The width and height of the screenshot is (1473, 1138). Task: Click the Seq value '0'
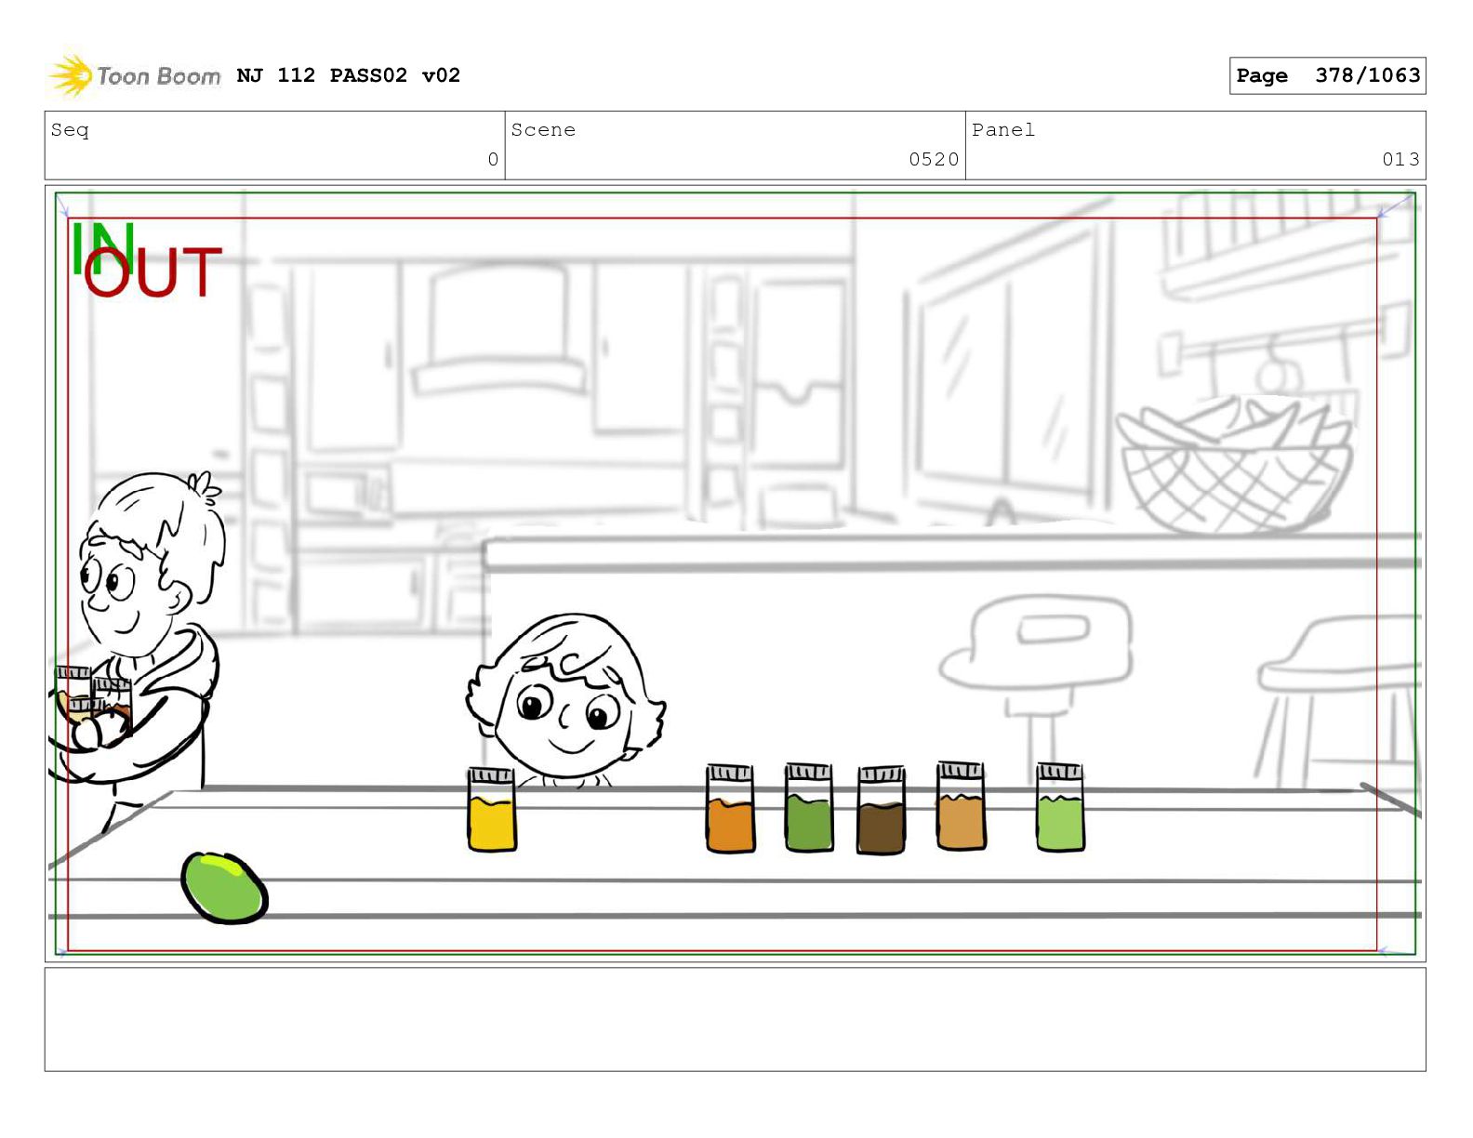493,159
